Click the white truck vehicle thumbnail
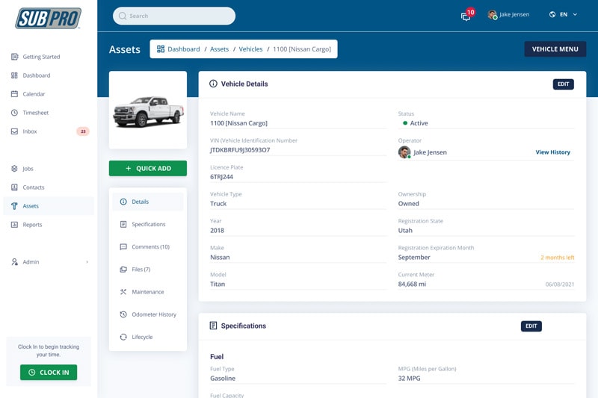The height and width of the screenshot is (398, 598). [x=148, y=111]
